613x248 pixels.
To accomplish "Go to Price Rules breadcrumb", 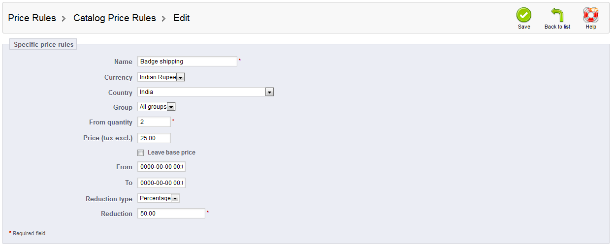I will [32, 18].
